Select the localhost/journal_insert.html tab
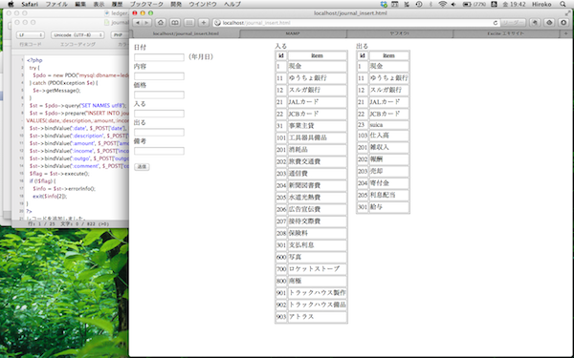Image resolution: width=574 pixels, height=358 pixels. tap(186, 33)
